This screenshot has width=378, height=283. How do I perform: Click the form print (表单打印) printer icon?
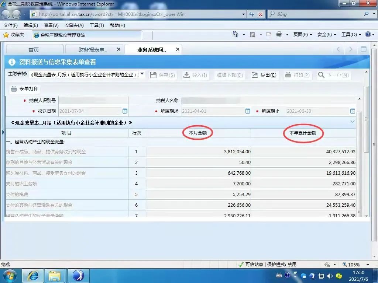[14, 89]
